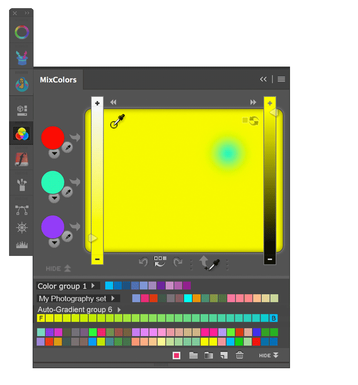The height and width of the screenshot is (385, 358).
Task: Expand the My Photography set arrow
Action: (x=113, y=298)
